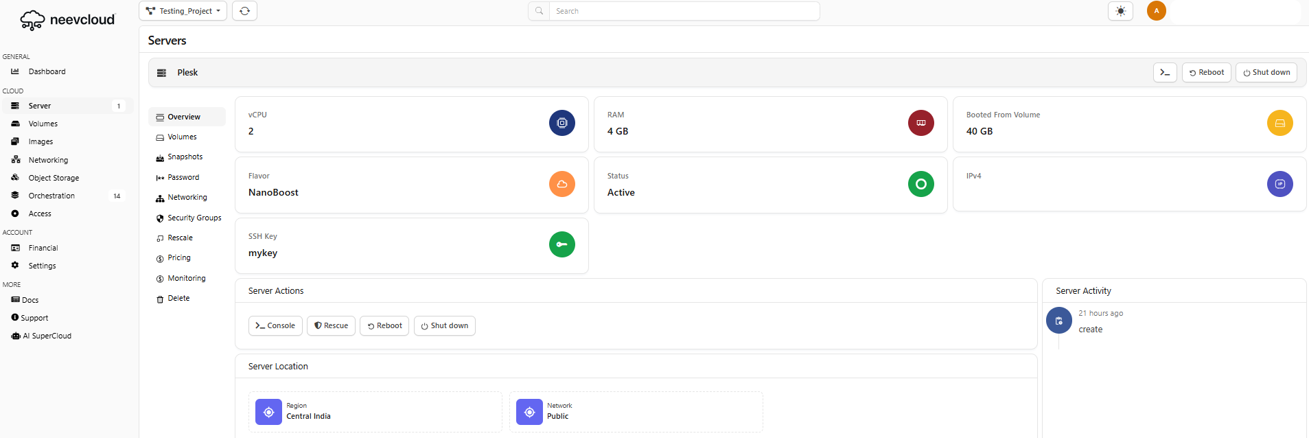Viewport: 1309px width, 438px height.
Task: Click into the Search field
Action: coord(683,11)
